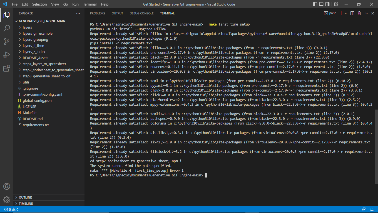Expand the README_Assets folder
Viewport: 378px width, 213px height.
point(49,58)
